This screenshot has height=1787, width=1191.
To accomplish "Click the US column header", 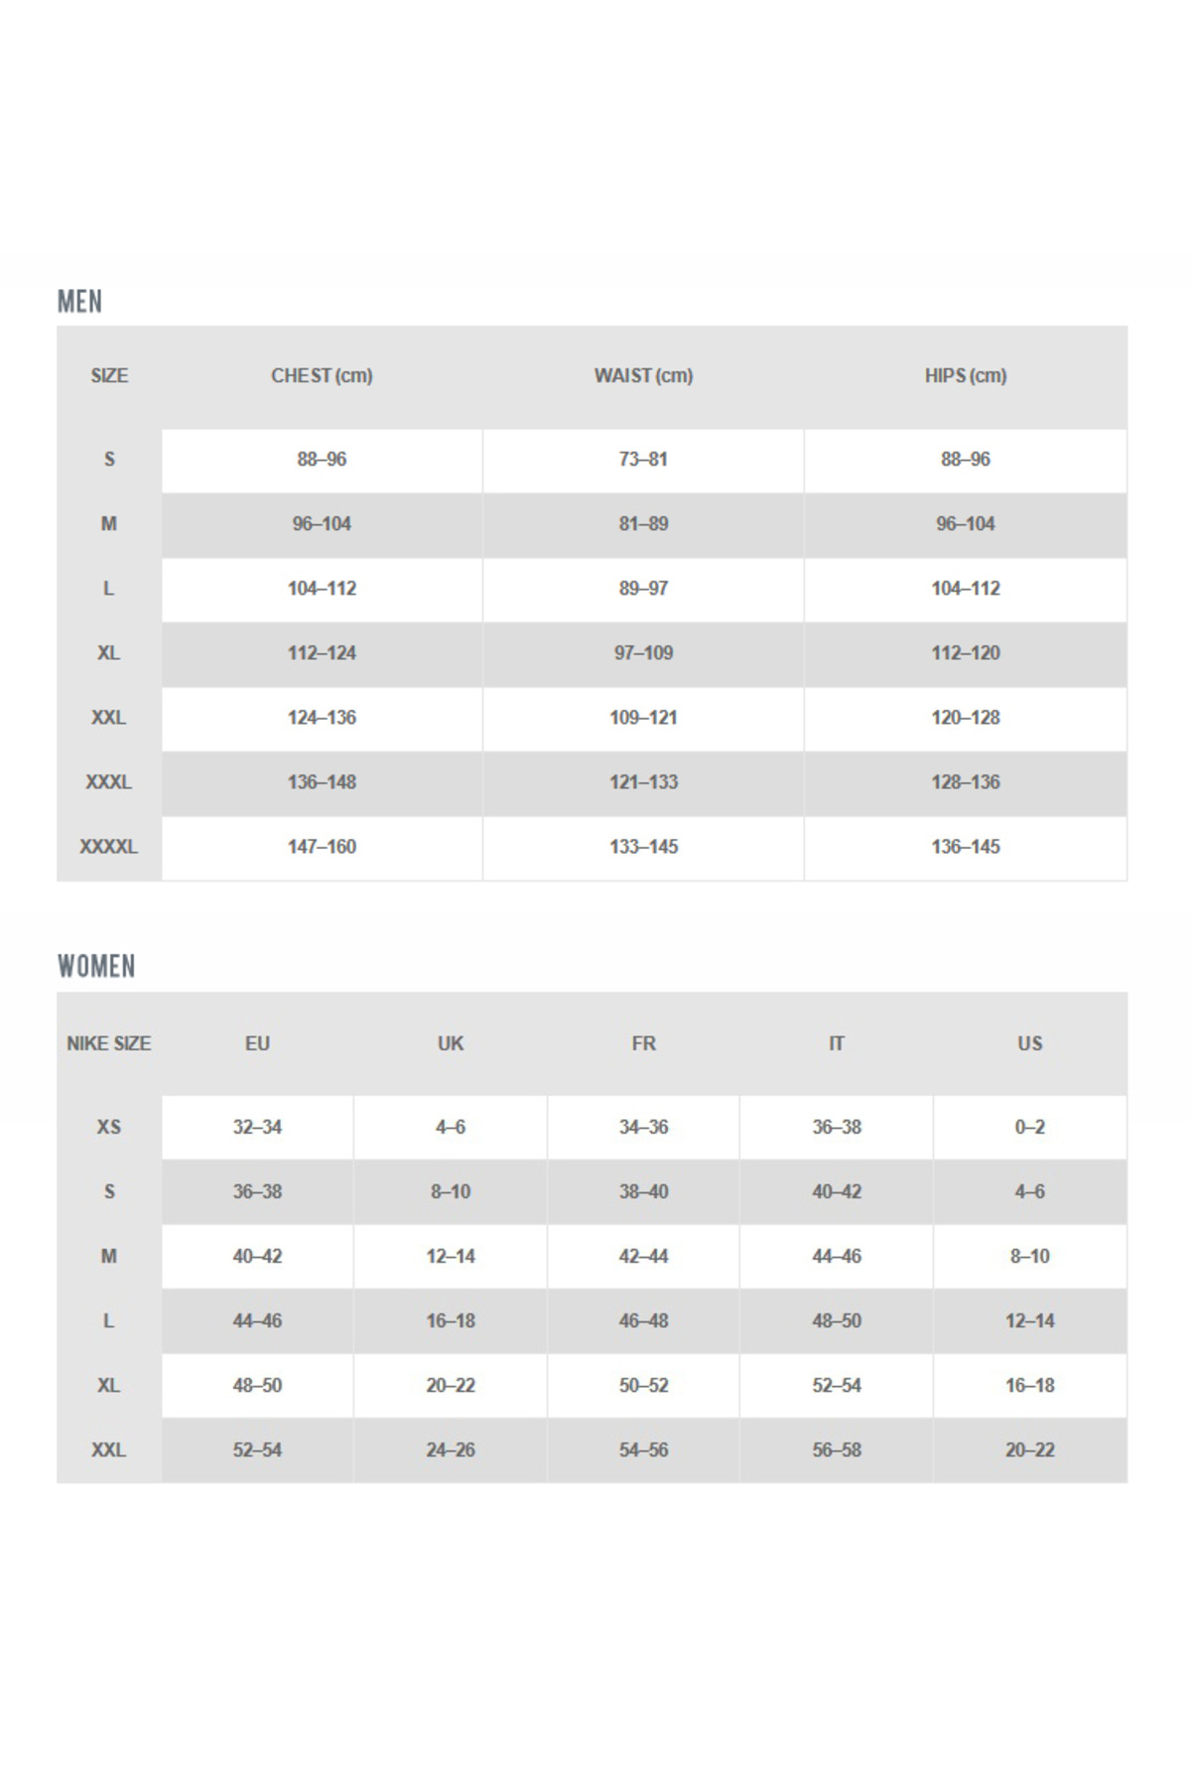I will (x=1029, y=1043).
